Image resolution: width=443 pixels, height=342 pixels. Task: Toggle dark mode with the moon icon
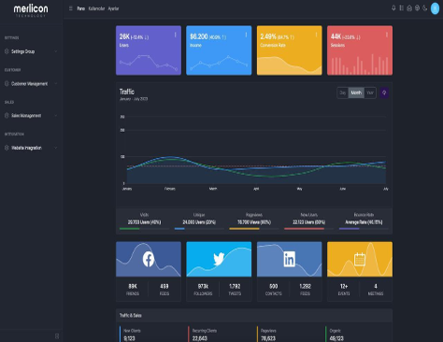pos(425,8)
